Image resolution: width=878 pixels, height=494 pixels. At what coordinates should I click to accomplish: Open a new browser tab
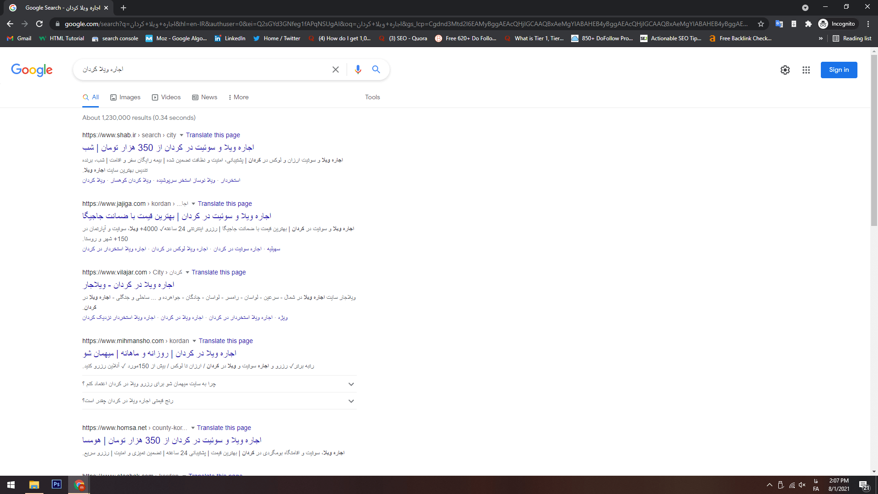click(123, 8)
